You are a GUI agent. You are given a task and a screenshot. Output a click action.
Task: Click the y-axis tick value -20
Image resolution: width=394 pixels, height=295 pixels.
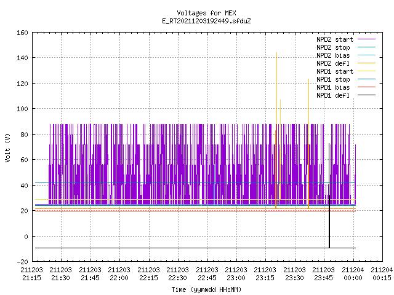(22, 262)
